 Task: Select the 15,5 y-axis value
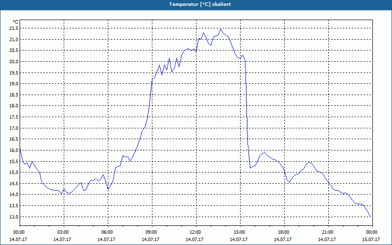coord(14,162)
